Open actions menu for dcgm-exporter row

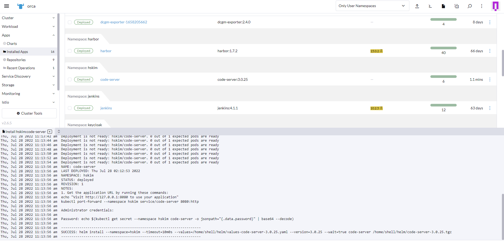coord(490,22)
